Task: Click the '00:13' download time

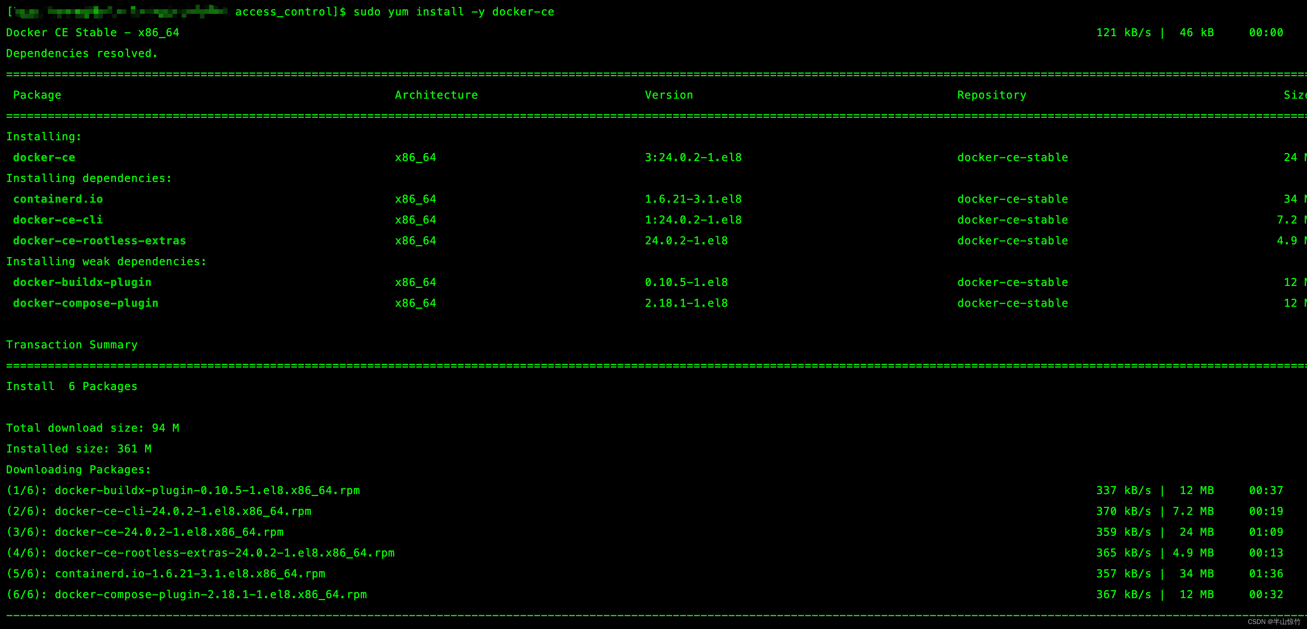Action: click(1266, 553)
